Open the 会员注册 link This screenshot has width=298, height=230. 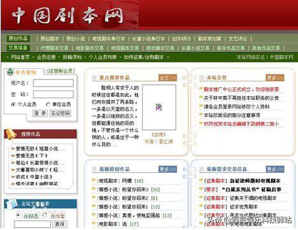[46, 57]
